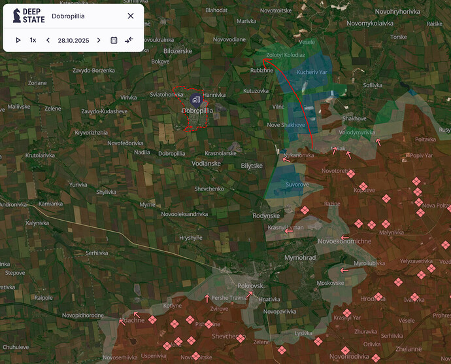Select the red diamond unit near Rodynske
Screen dimensions: 451x364
[305, 210]
